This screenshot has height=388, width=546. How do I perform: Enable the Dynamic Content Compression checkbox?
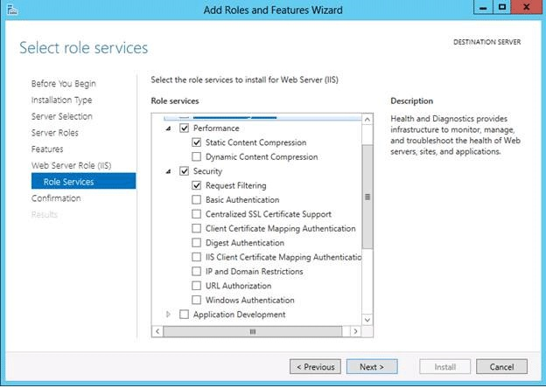point(196,156)
